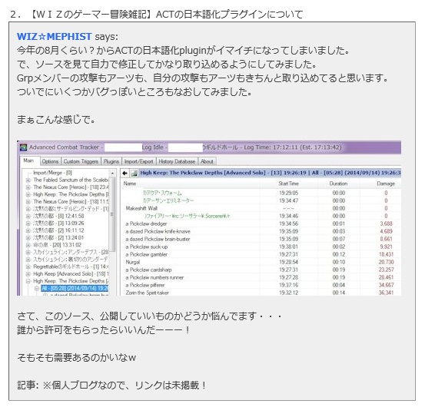Select the アーサン・エリミネーター table row
425x417 pixels.
[x=261, y=201]
